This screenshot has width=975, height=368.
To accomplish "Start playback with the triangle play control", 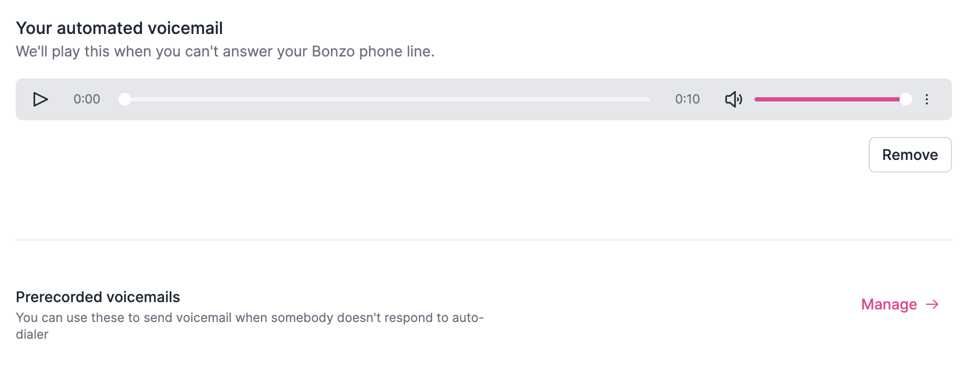I will click(41, 99).
